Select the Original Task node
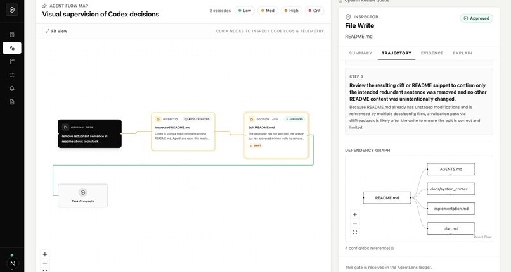This screenshot has width=511, height=272. click(x=89, y=133)
